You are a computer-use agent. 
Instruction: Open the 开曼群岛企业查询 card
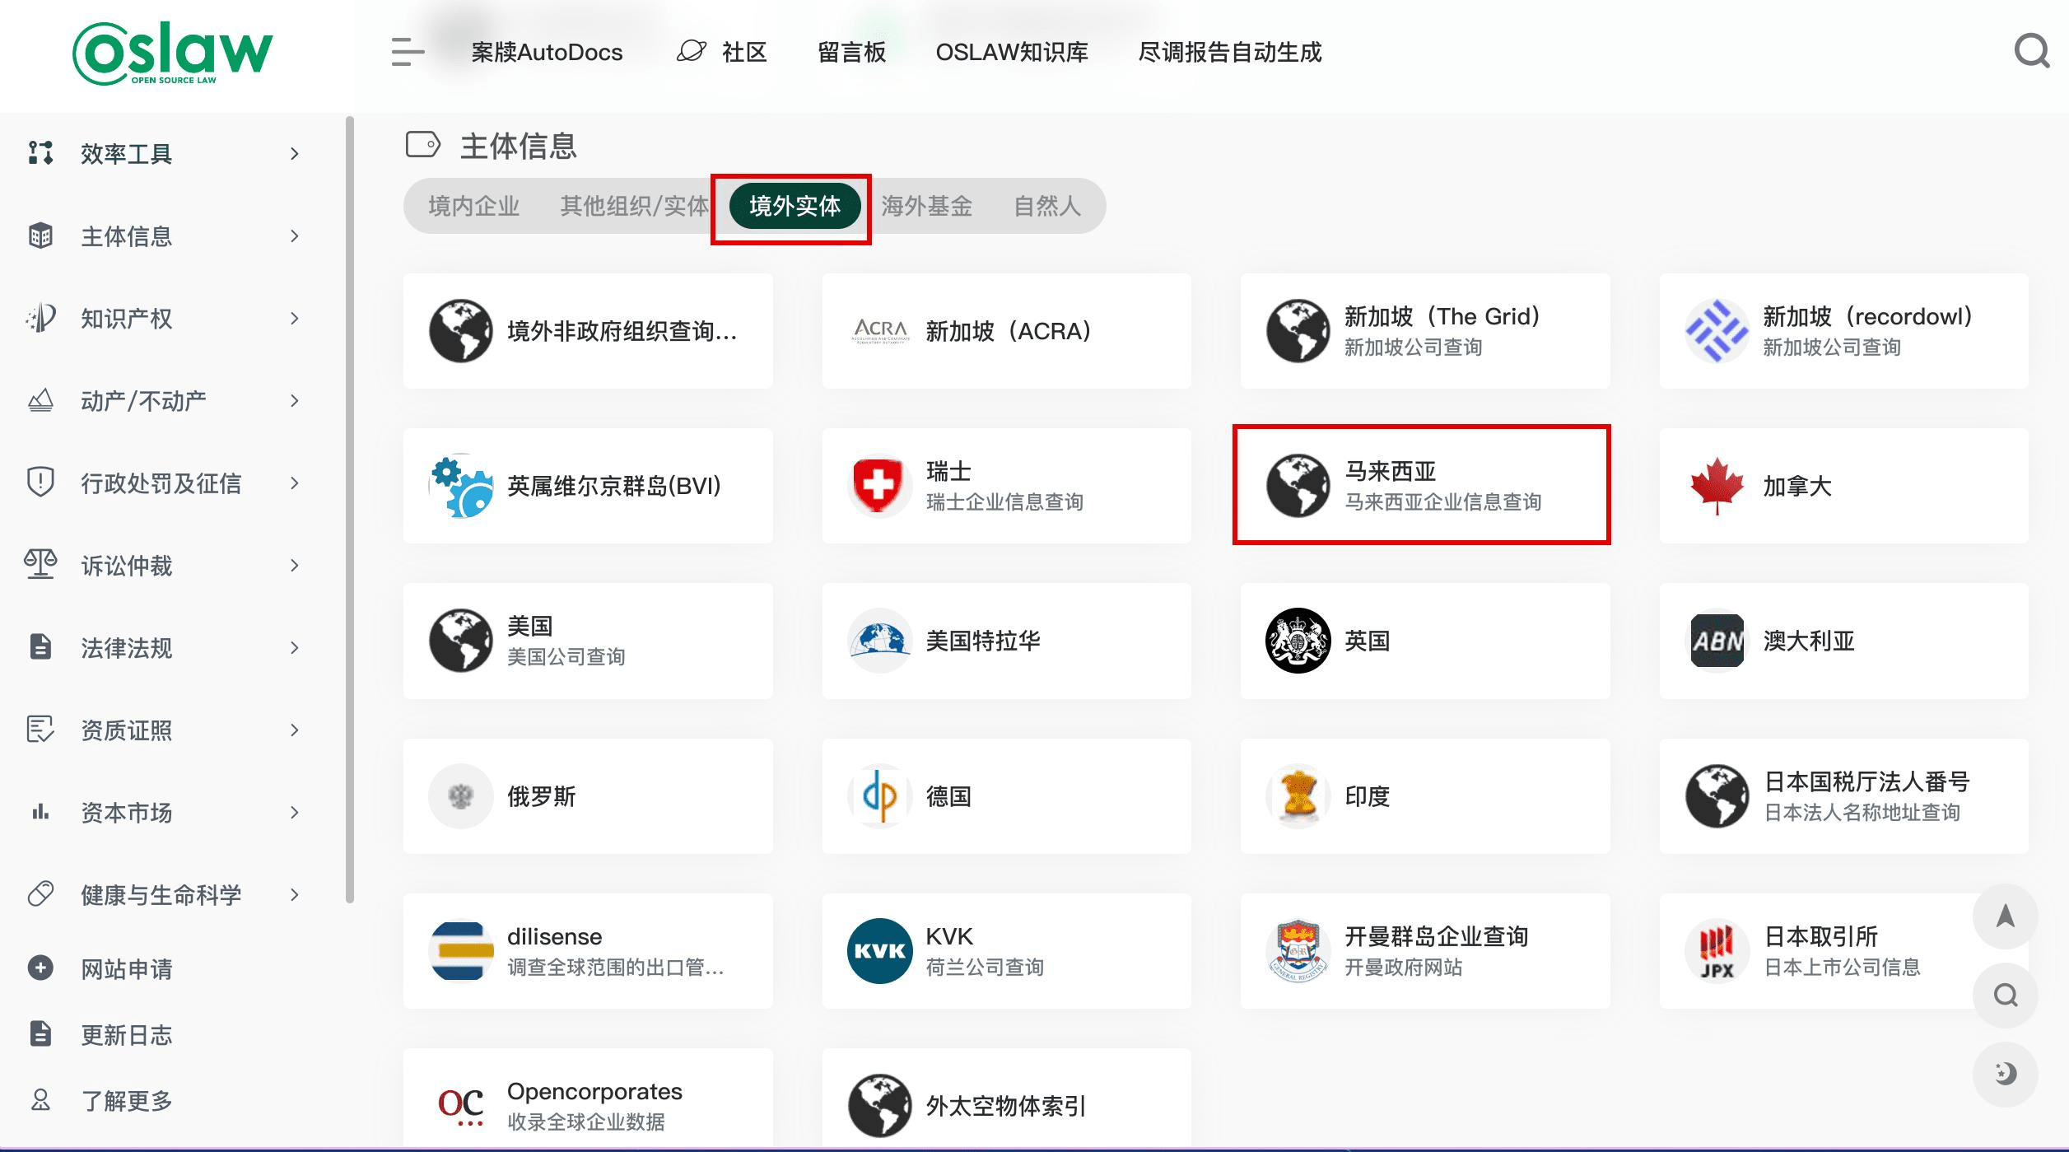pos(1425,951)
